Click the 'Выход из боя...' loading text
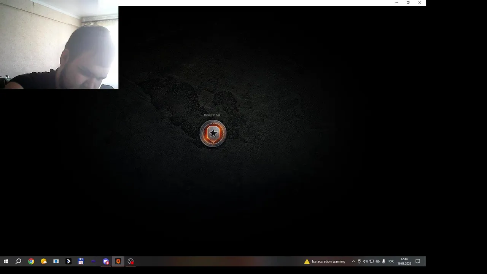The image size is (487, 274). click(x=213, y=115)
